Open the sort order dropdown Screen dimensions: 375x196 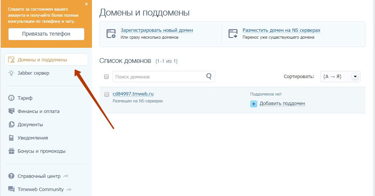click(355, 77)
